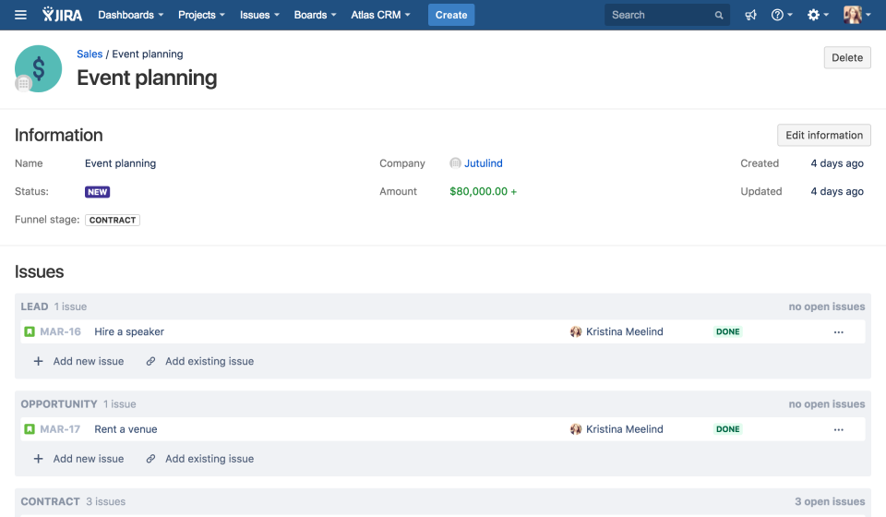Image resolution: width=886 pixels, height=517 pixels.
Task: Open the user profile avatar menu
Action: [x=856, y=15]
